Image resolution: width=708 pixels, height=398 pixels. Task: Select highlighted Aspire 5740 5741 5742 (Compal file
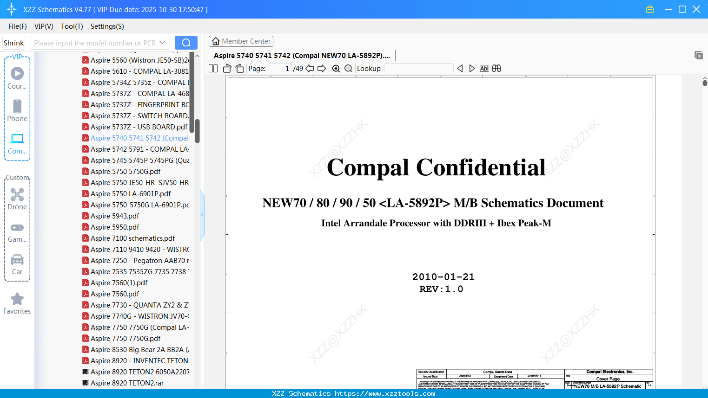pos(135,138)
